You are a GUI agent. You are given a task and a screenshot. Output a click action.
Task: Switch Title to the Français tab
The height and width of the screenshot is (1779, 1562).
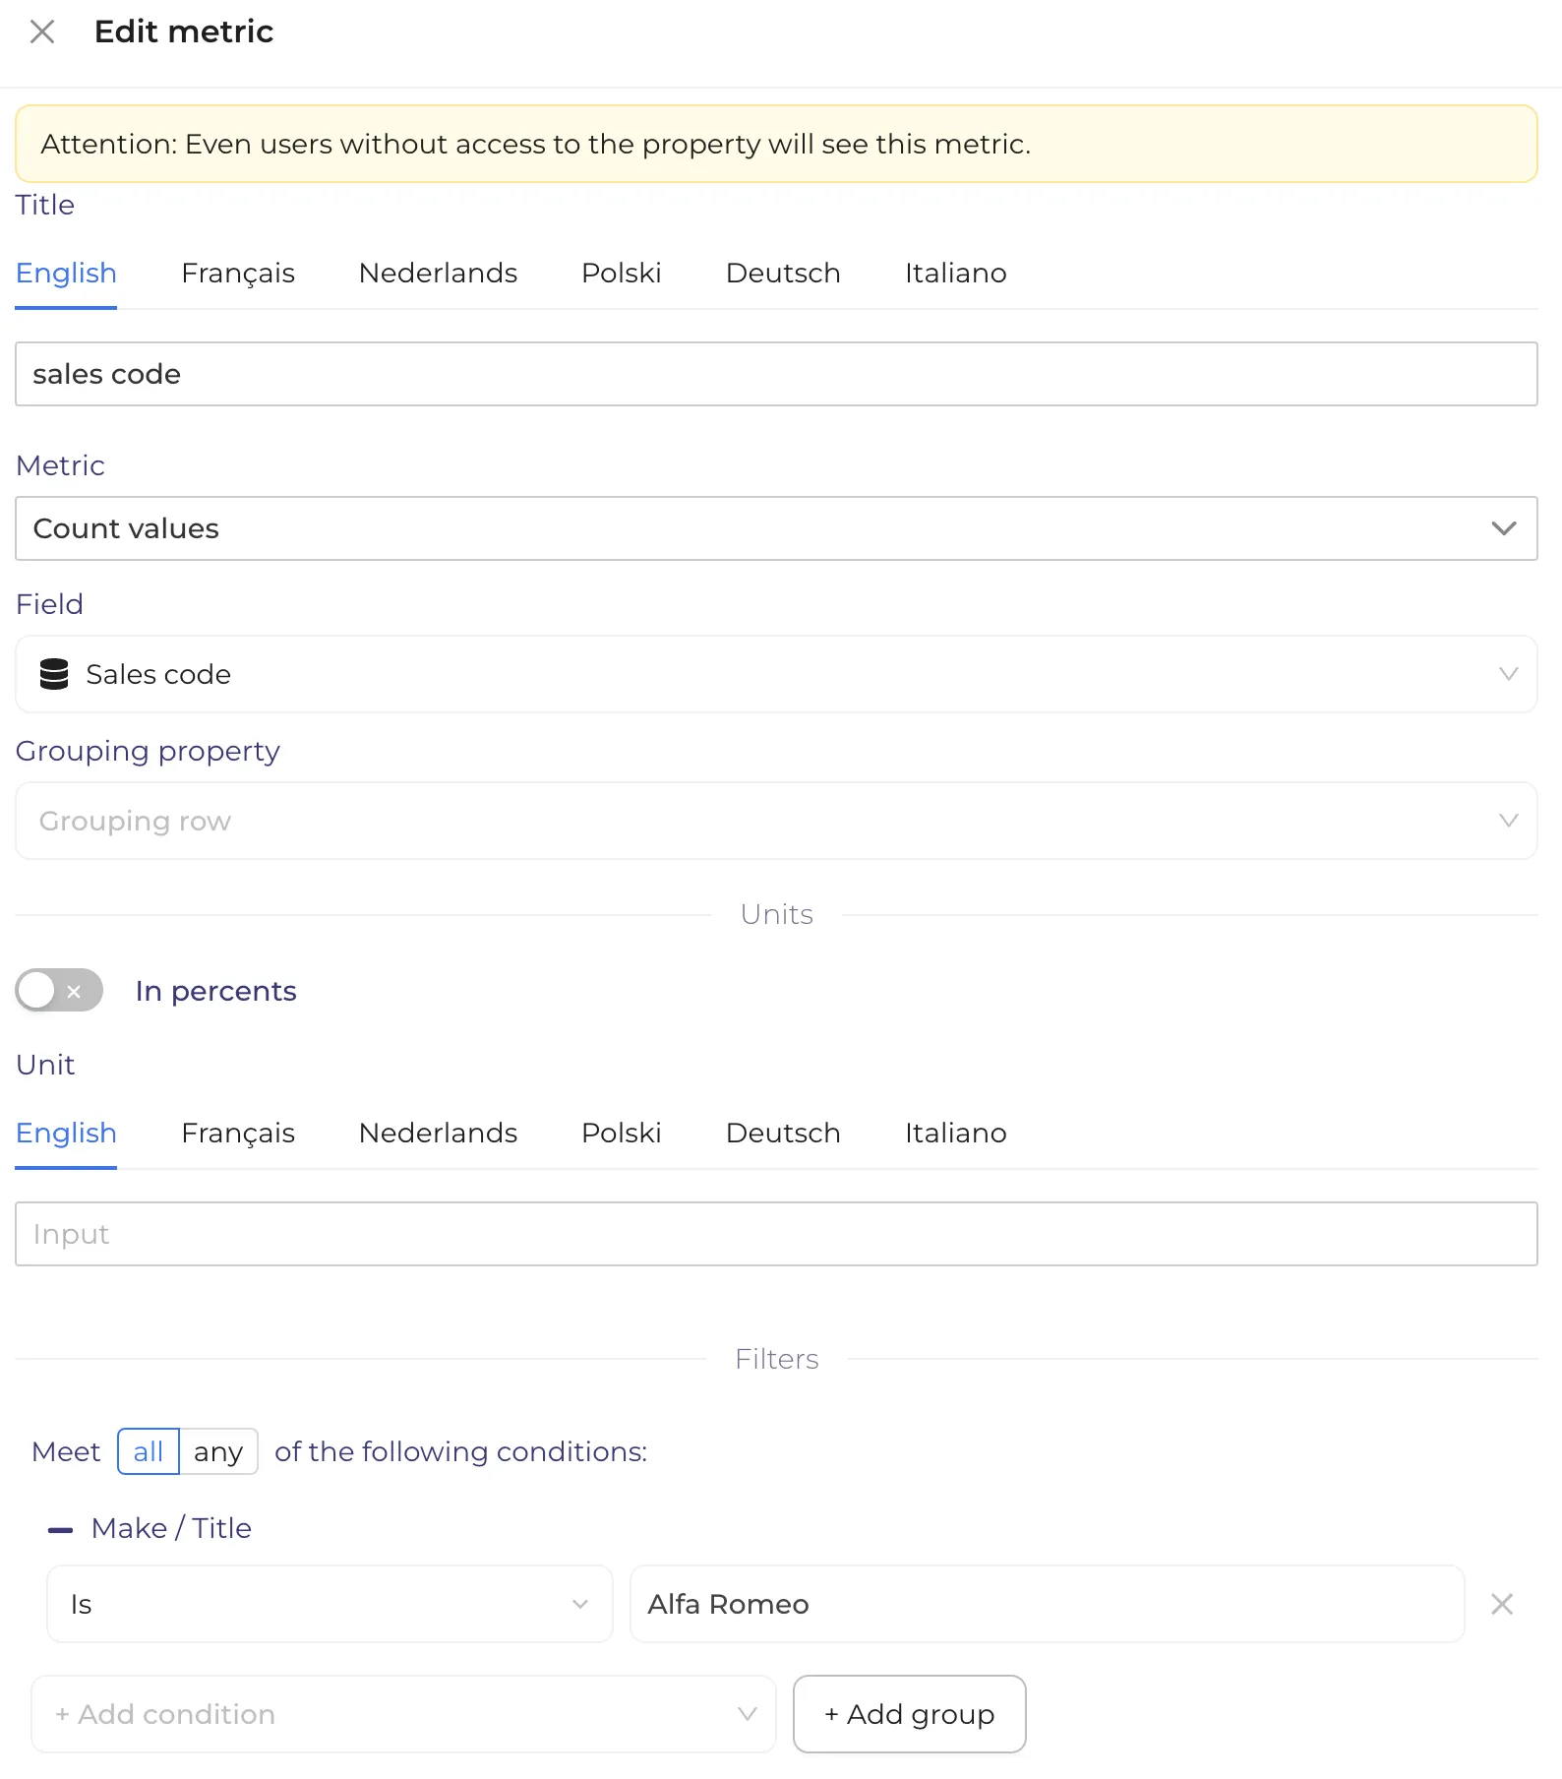tap(238, 274)
